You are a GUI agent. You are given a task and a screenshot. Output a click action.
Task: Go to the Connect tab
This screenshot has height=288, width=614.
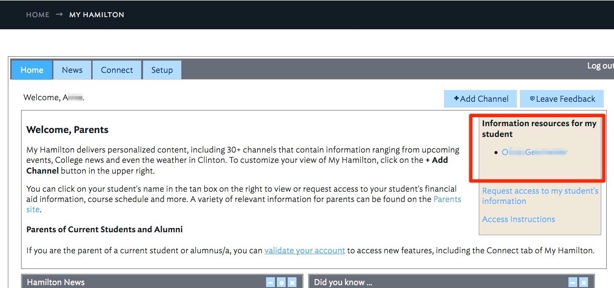[x=117, y=70]
